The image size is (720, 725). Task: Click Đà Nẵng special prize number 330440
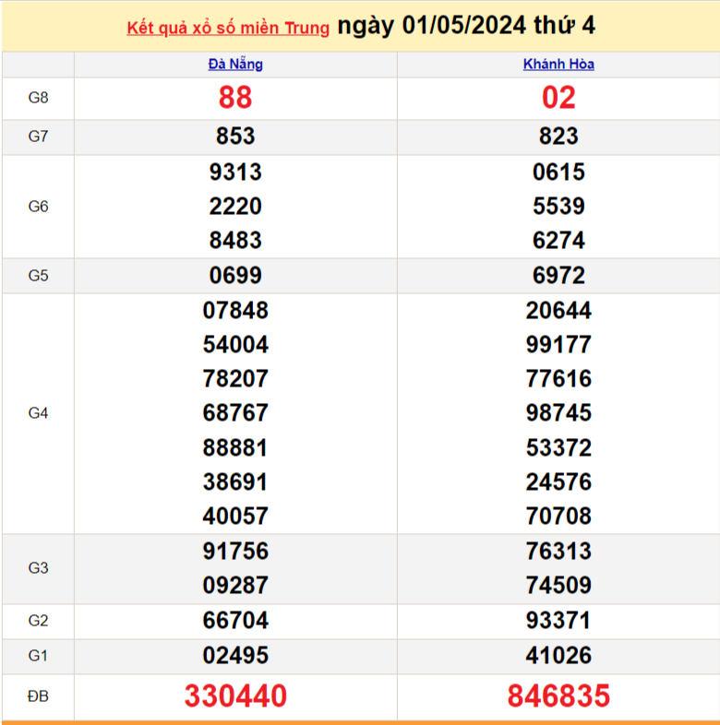[x=235, y=695]
